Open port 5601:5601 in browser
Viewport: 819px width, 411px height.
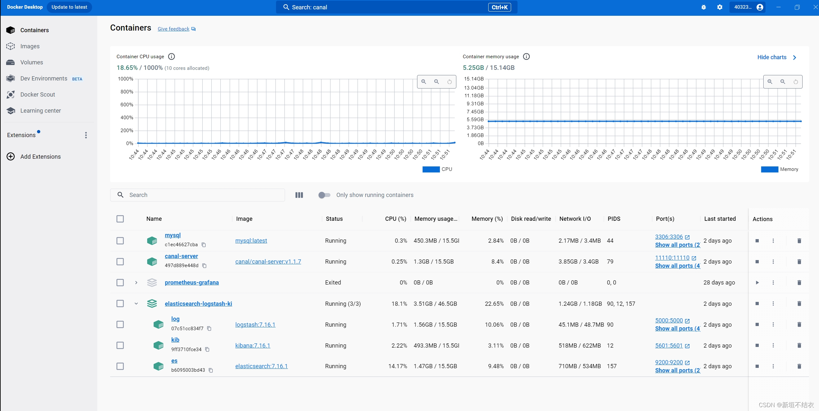tap(672, 345)
